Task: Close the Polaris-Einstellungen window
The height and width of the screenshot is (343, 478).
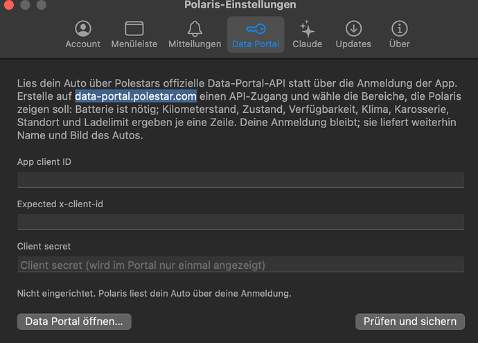Action: pyautogui.click(x=9, y=5)
